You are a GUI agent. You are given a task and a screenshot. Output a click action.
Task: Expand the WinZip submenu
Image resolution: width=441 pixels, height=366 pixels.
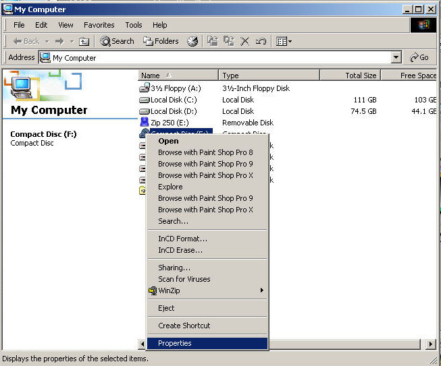[261, 291]
